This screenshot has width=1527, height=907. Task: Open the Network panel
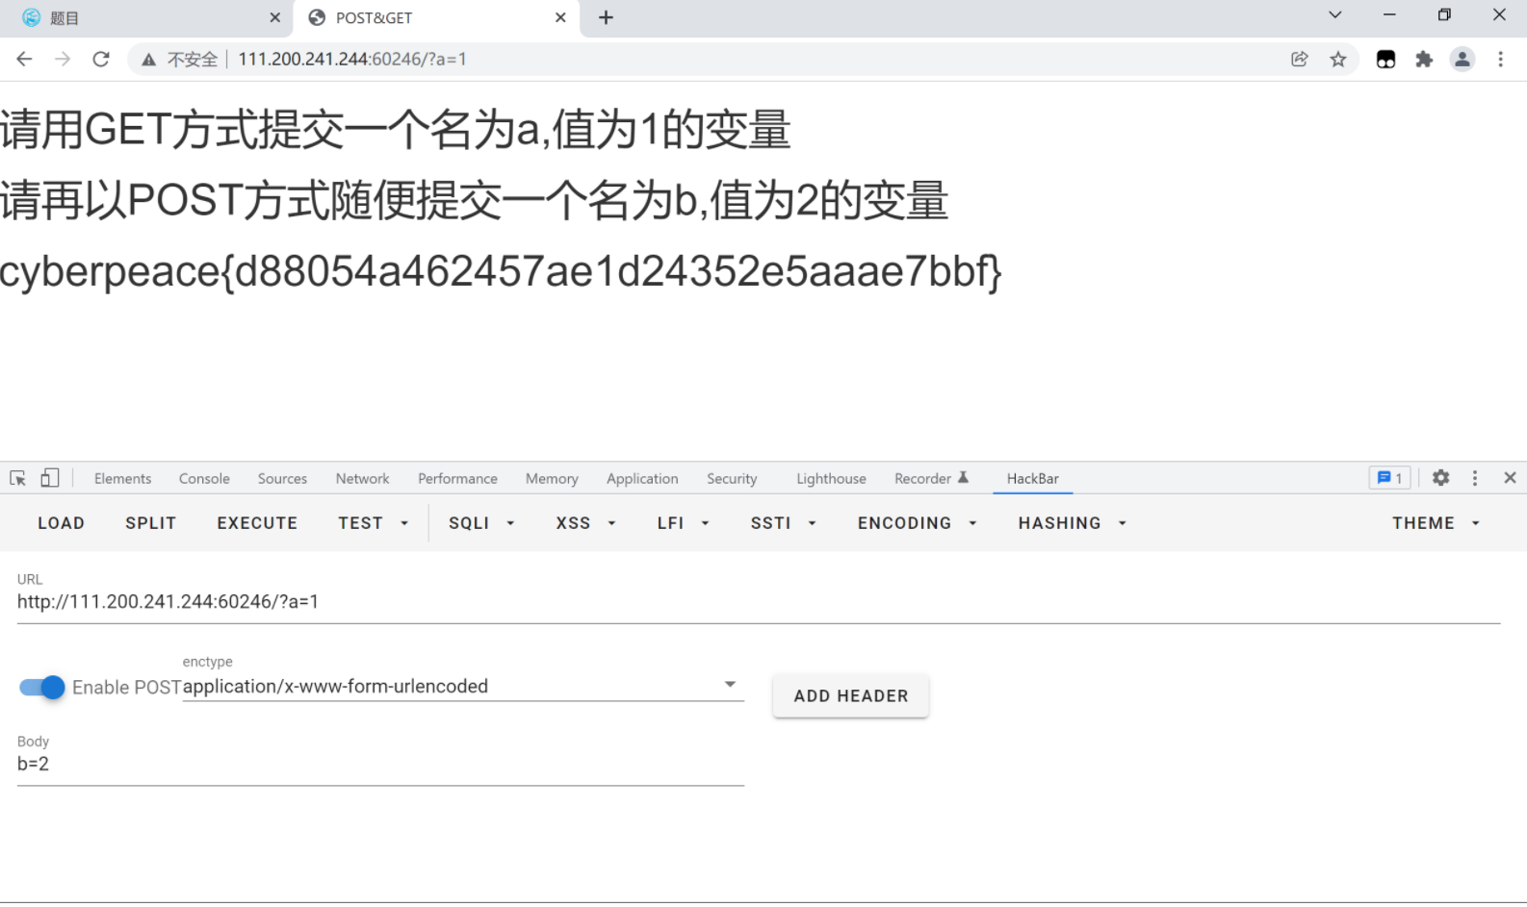coord(362,479)
